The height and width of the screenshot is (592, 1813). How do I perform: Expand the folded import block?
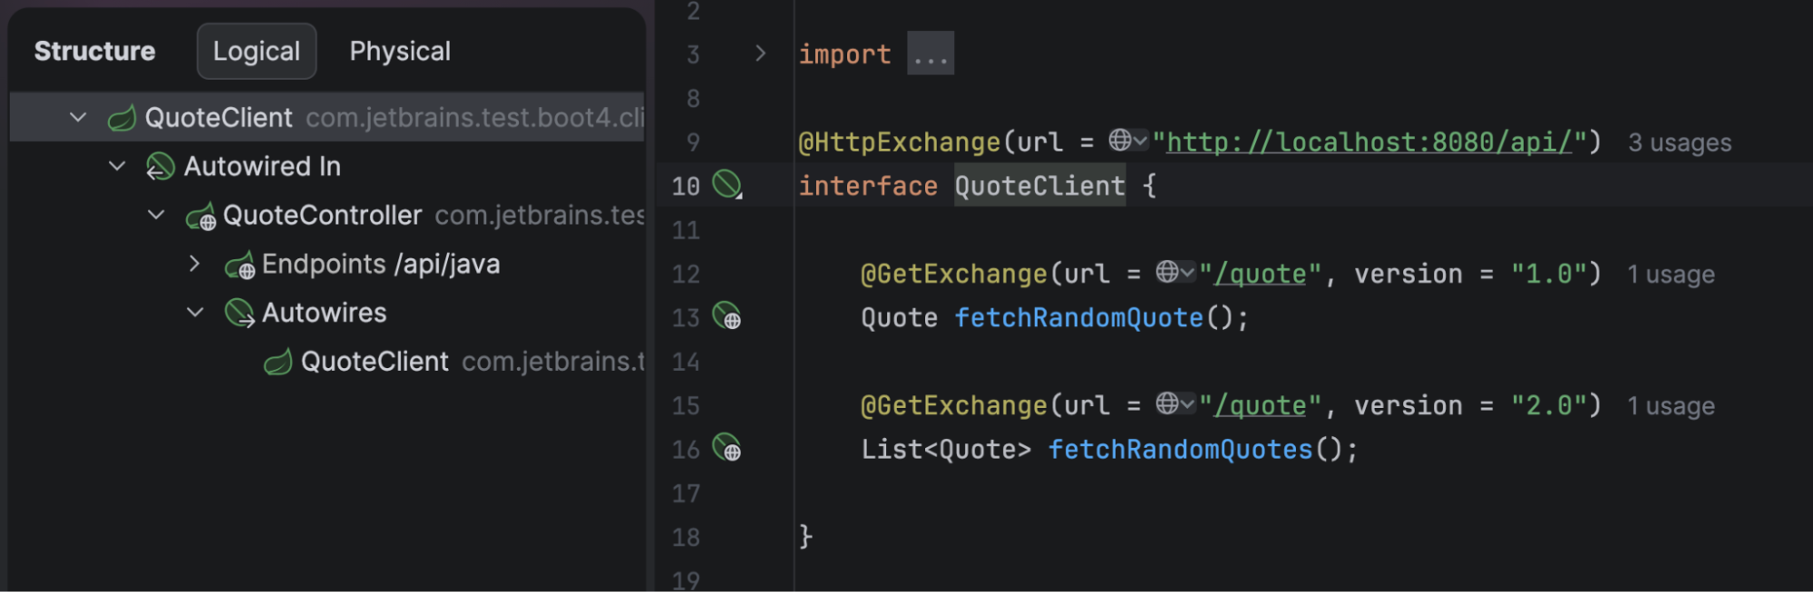point(760,53)
